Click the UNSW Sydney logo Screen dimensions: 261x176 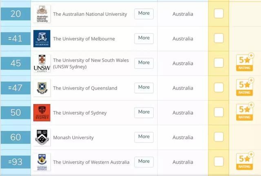(42, 63)
